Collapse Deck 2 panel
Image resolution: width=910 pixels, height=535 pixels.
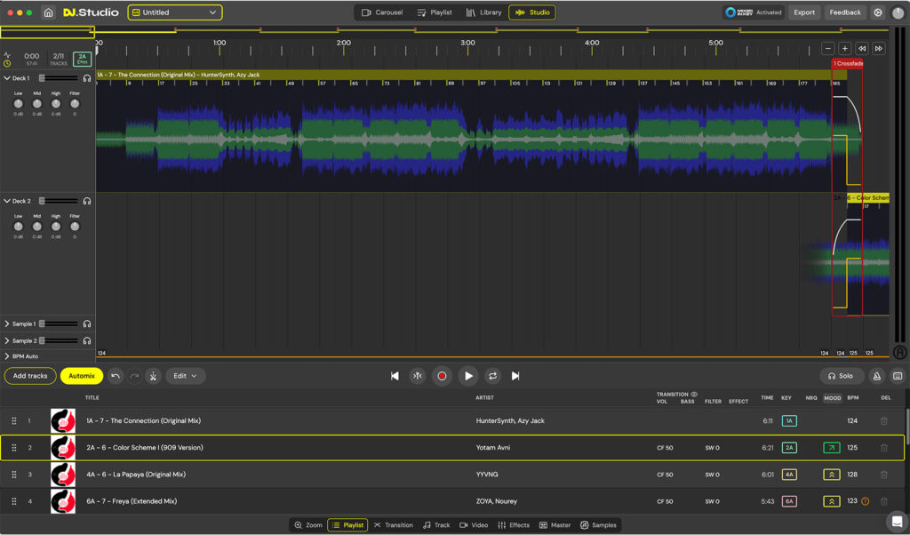click(7, 202)
